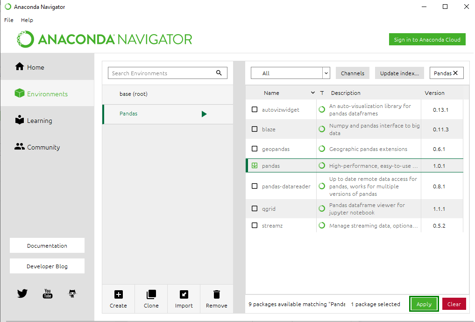Open the File menu
Viewport: 475px width, 322px height.
[x=9, y=20]
